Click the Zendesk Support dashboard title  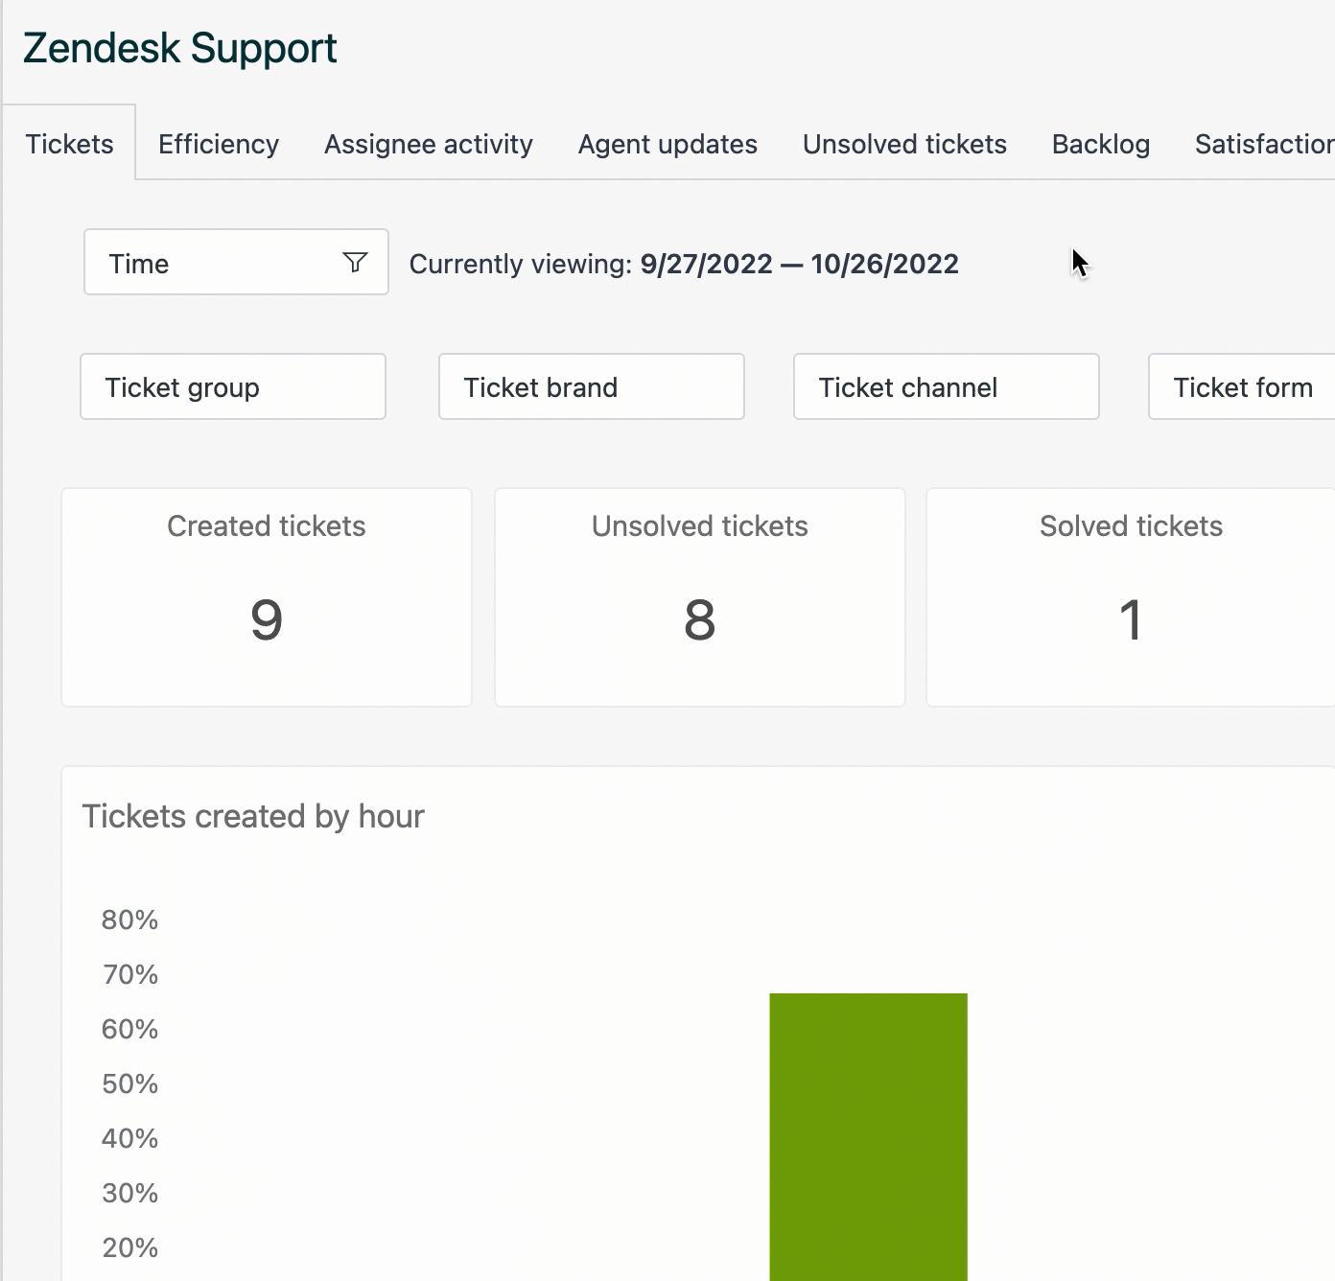pyautogui.click(x=180, y=48)
